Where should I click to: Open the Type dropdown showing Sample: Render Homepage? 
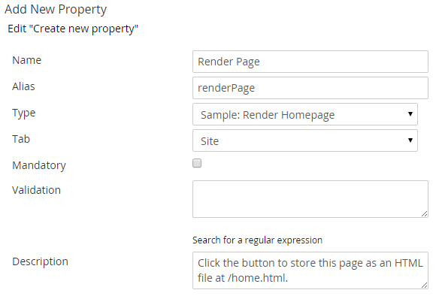click(x=305, y=114)
